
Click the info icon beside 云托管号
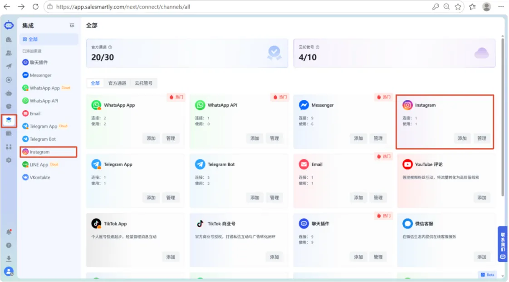click(x=318, y=47)
